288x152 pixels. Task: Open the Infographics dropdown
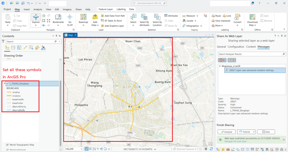201,26
